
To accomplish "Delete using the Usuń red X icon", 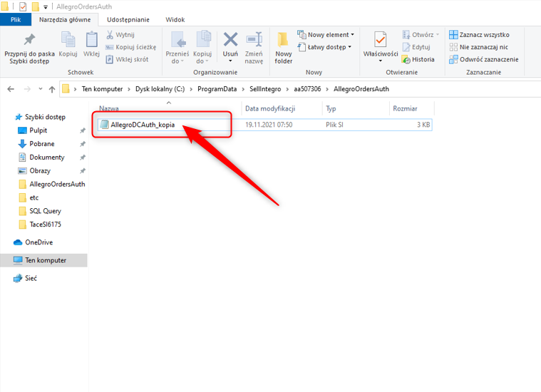I will pos(230,39).
